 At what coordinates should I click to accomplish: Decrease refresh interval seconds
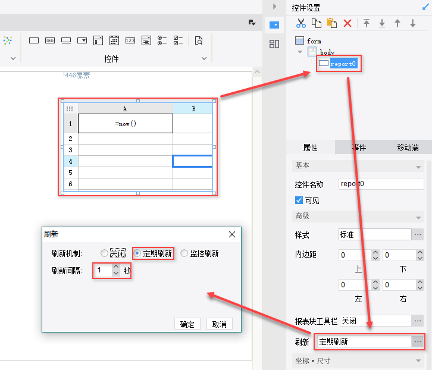pyautogui.click(x=116, y=273)
